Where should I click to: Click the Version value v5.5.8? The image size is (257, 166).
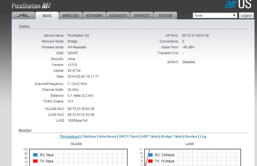(x=72, y=65)
